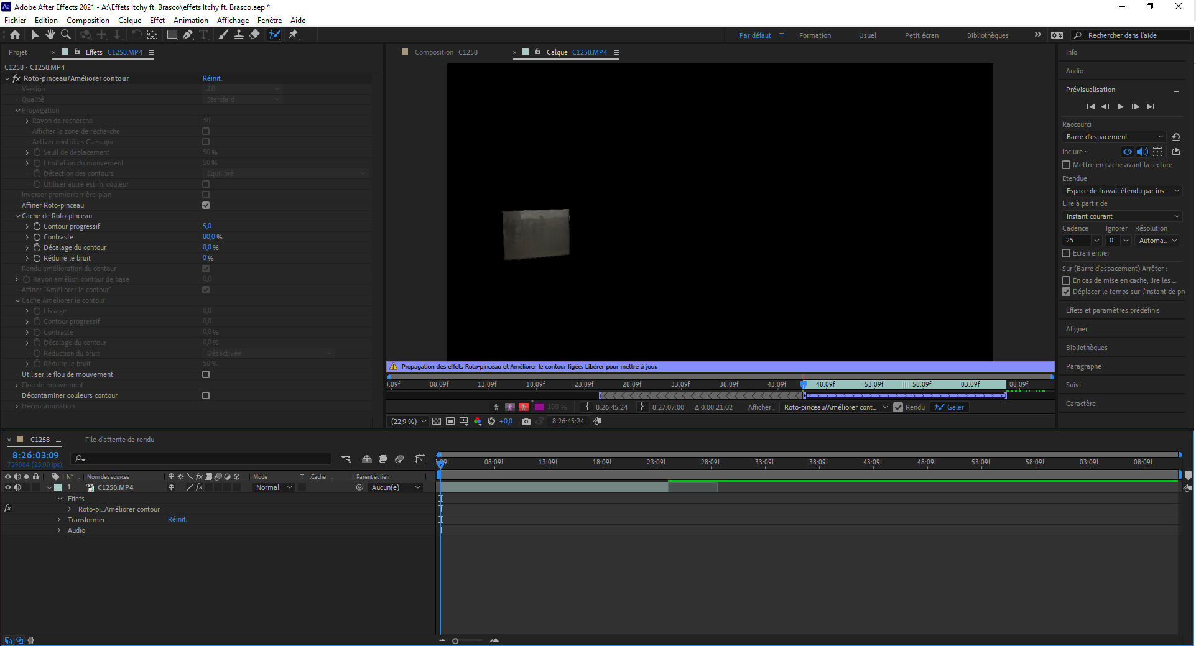Viewport: 1196px width, 646px height.
Task: Click the reset exposure icon
Action: pos(491,422)
